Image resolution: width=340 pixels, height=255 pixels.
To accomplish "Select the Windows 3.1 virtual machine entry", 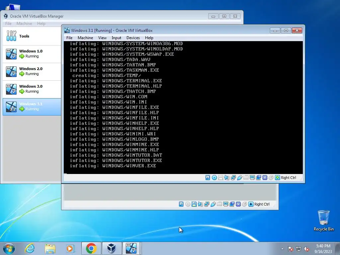I will (x=32, y=107).
